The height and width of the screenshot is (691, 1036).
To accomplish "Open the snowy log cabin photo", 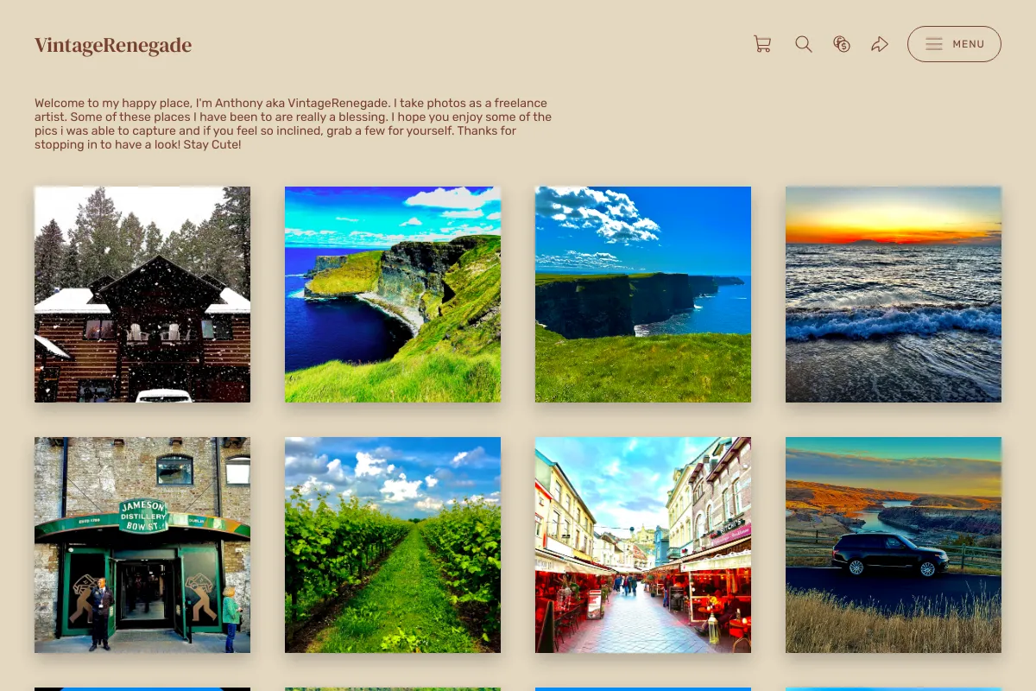I will 142,295.
